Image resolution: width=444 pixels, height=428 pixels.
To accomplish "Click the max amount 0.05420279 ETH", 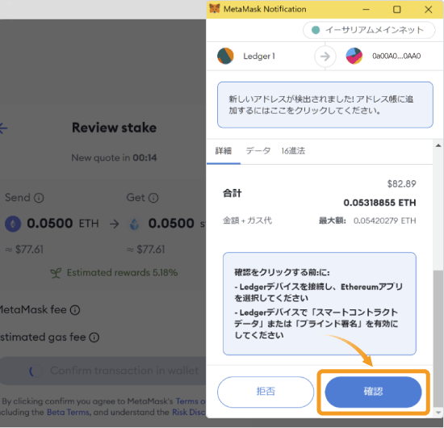I will pos(384,220).
